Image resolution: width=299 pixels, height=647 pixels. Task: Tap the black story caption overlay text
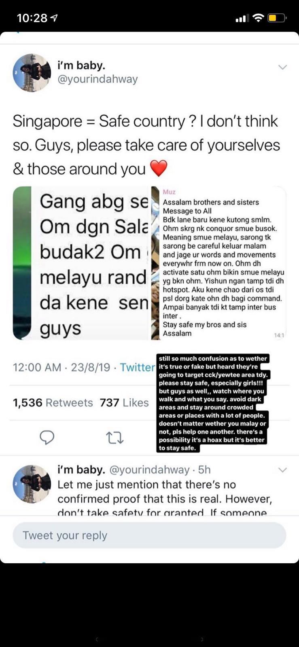(213, 403)
